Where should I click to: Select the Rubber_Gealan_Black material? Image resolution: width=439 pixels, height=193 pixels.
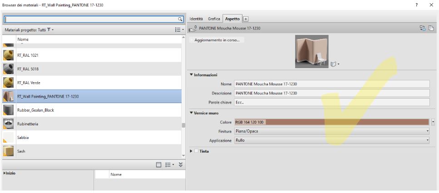[92, 110]
